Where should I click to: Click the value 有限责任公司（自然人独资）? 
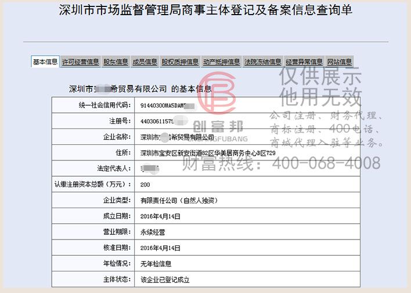click(x=179, y=201)
